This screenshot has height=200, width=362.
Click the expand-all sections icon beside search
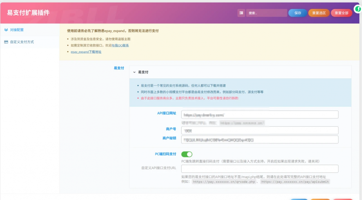pos(241,13)
